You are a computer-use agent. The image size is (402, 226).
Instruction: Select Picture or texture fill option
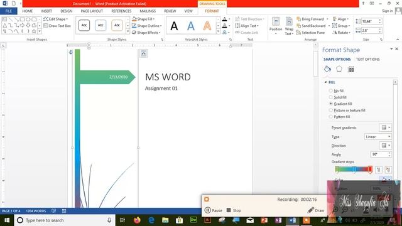[x=347, y=110]
